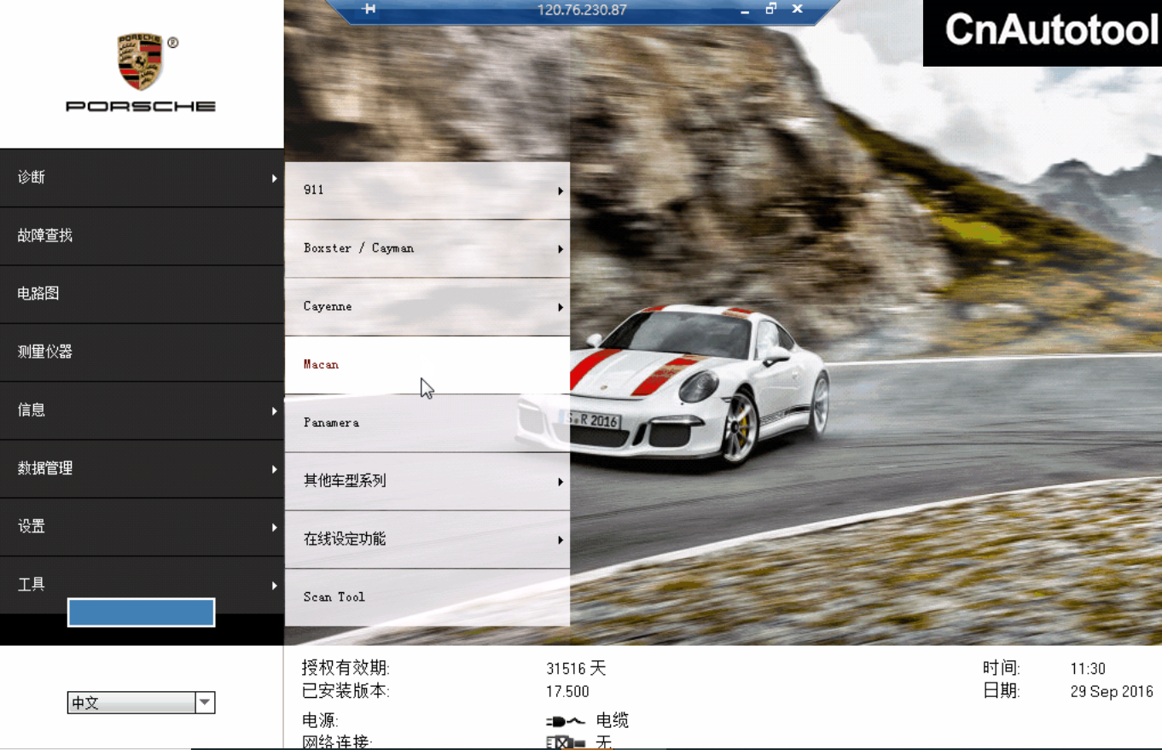Select the 911 model series

427,190
